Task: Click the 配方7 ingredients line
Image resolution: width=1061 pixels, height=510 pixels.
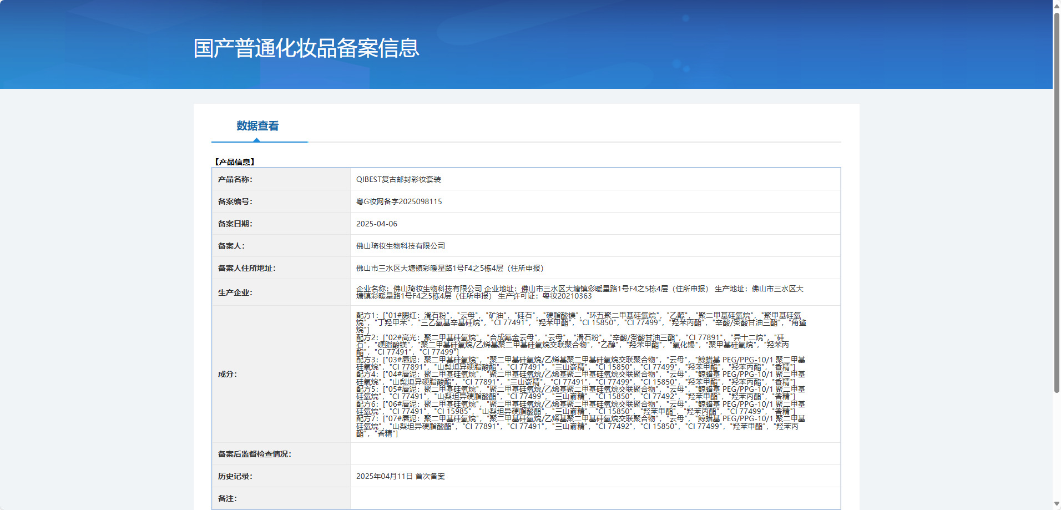Action: (x=580, y=426)
